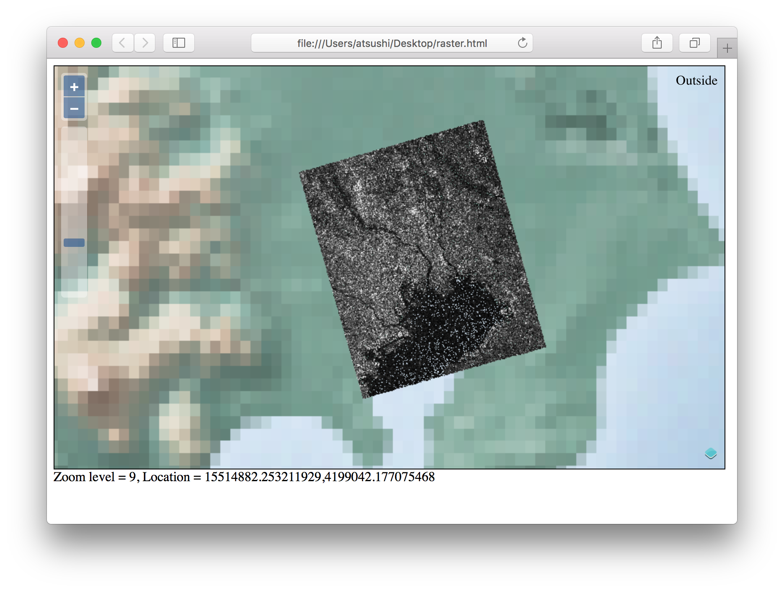
Task: Click the zoom slider track below the handle
Action: (x=74, y=272)
